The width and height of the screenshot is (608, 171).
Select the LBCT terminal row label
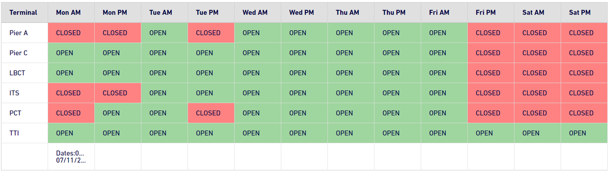click(25, 73)
